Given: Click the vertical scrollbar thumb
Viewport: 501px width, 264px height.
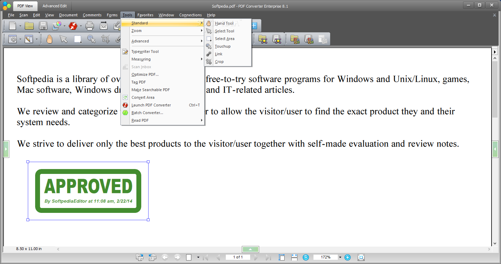Looking at the screenshot, I should pyautogui.click(x=495, y=89).
